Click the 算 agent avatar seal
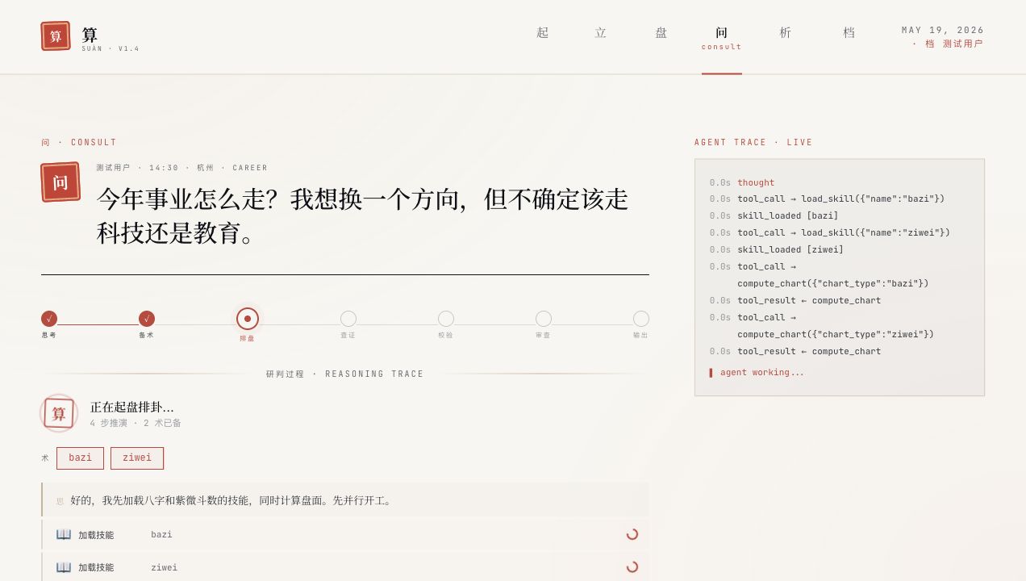 (x=59, y=413)
